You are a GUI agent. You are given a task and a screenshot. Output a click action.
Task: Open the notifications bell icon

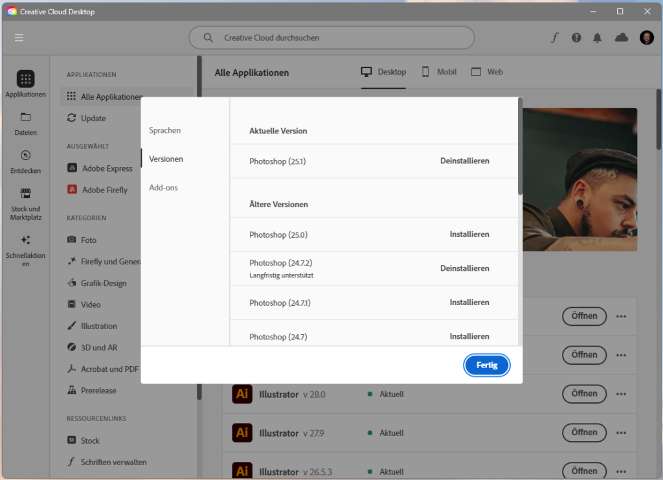point(597,38)
